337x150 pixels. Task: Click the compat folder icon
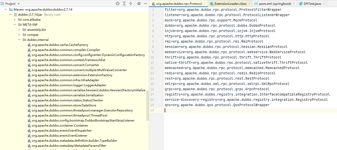pyautogui.click(x=24, y=35)
